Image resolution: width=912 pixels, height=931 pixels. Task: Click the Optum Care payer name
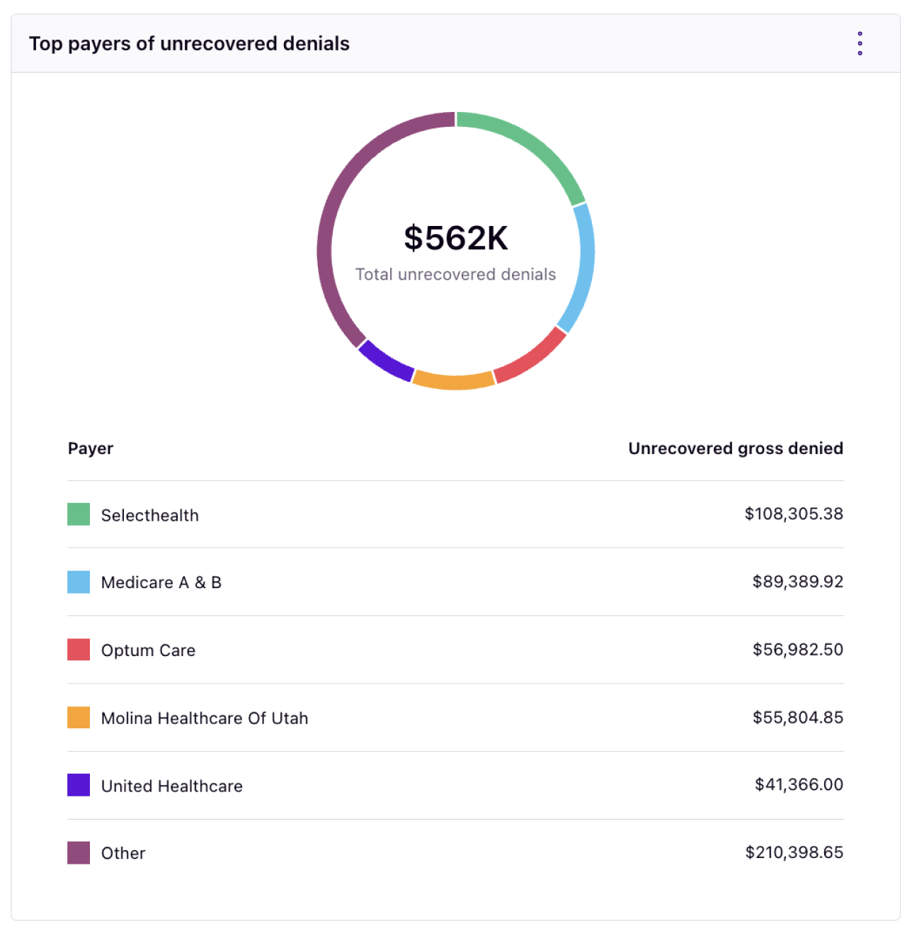pyautogui.click(x=148, y=650)
